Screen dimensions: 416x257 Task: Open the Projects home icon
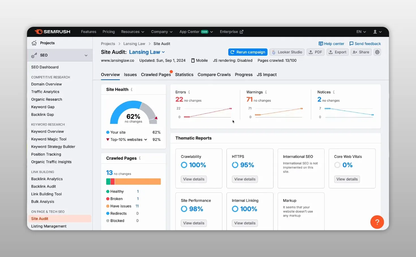(x=34, y=43)
